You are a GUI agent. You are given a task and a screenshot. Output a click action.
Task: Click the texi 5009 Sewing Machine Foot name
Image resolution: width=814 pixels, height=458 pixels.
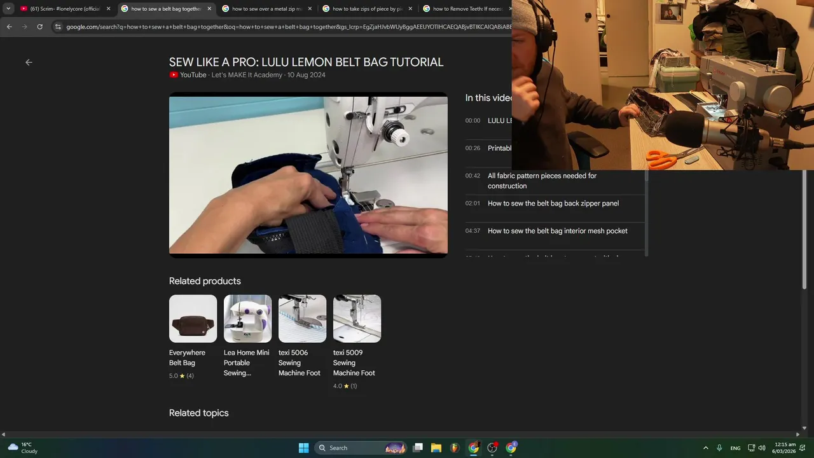coord(354,363)
